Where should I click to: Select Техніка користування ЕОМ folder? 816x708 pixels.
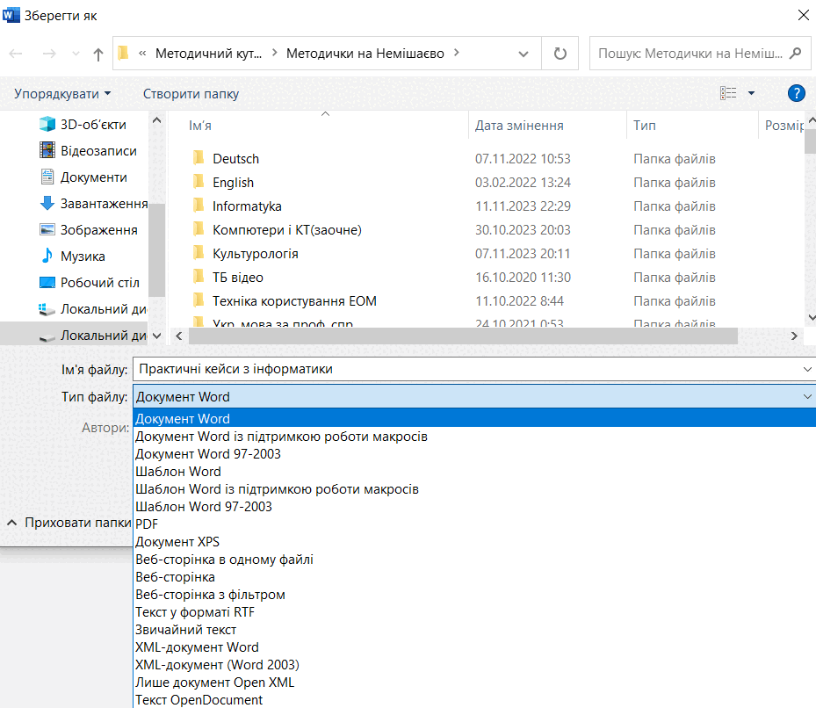pyautogui.click(x=294, y=301)
